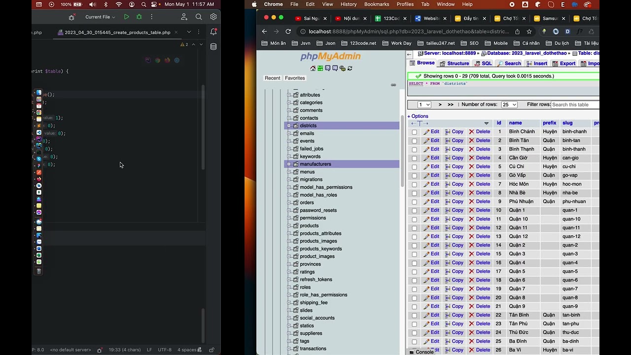631x355 pixels.
Task: Click Edit link for Bình Thạnh row
Action: point(431,149)
